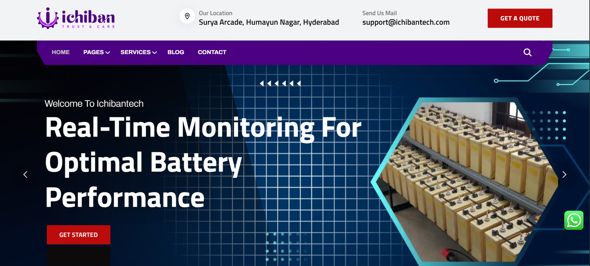Advance to next slide with right arrow
Viewport: 590px width, 266px height.
tap(564, 174)
